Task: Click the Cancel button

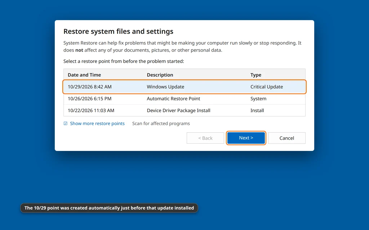Action: tap(286, 138)
